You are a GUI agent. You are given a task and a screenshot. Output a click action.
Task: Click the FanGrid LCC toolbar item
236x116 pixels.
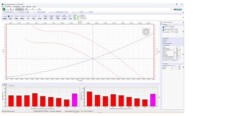tap(32, 9)
